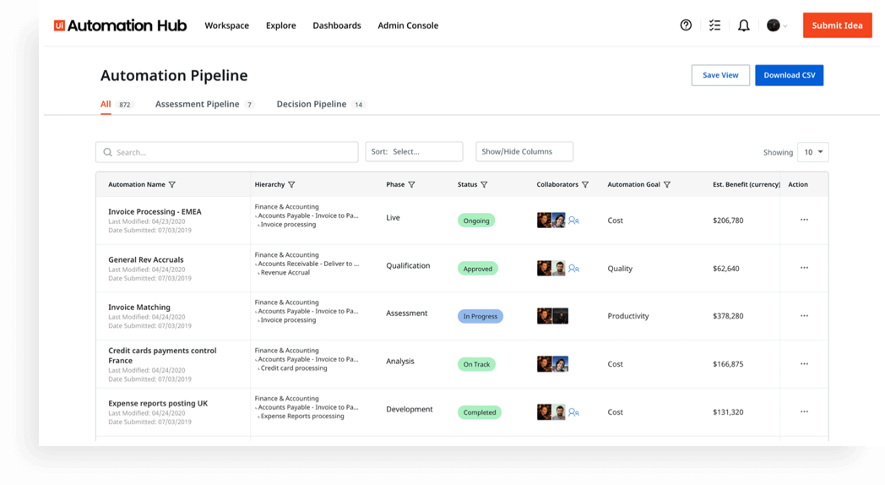Filter by Status column

pyautogui.click(x=484, y=185)
